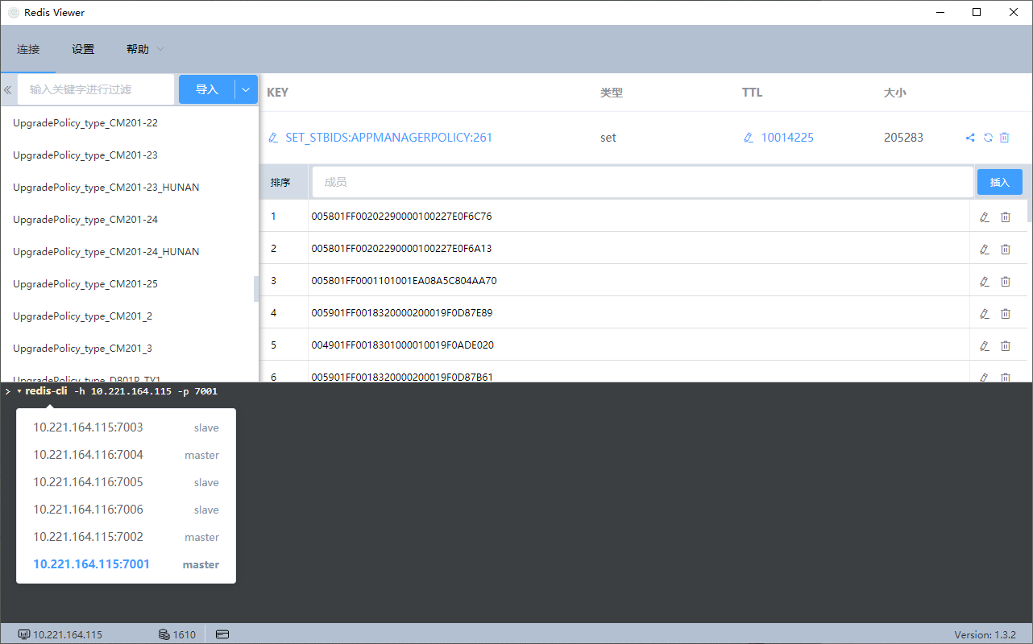Select node 10.221.164.115:7001 master
The image size is (1033, 644).
tap(126, 564)
